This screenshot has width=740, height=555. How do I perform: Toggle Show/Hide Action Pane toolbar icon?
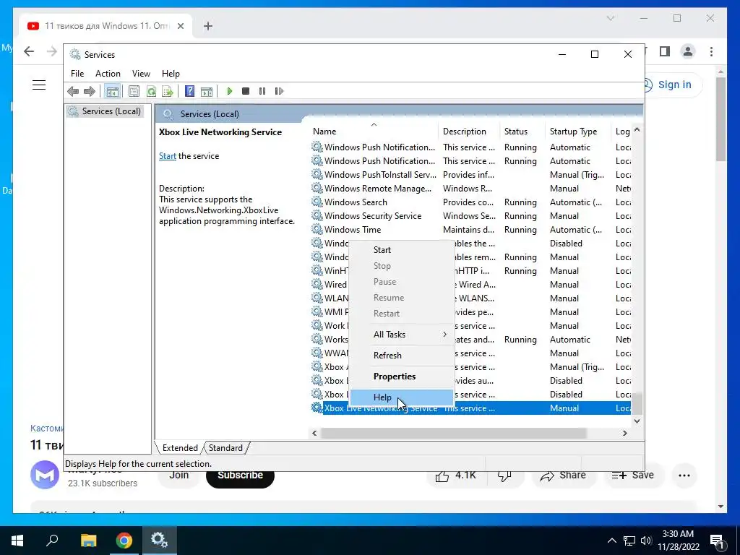[x=206, y=91]
